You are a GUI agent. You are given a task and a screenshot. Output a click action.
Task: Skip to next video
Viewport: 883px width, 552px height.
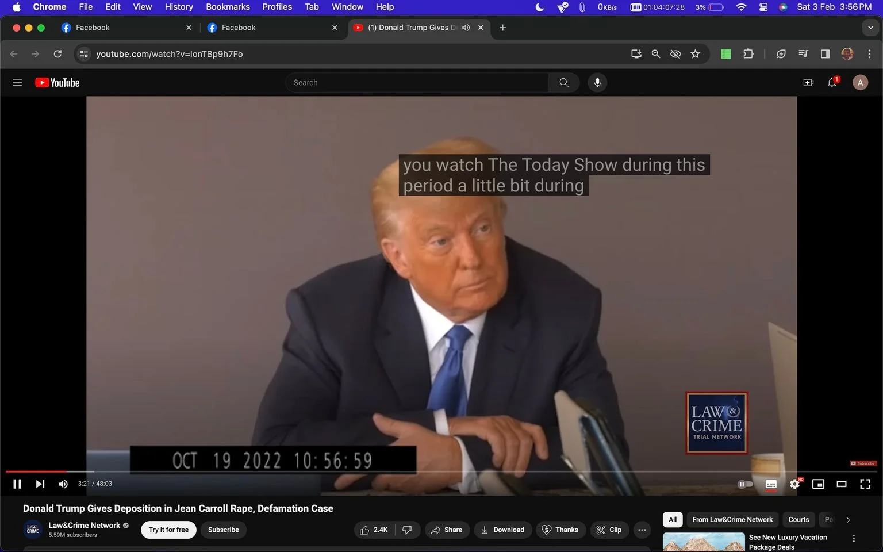point(40,484)
